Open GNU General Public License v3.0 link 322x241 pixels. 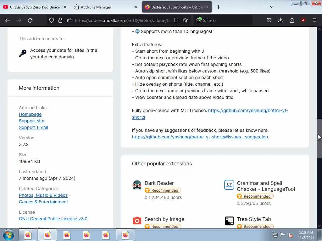pos(53,219)
